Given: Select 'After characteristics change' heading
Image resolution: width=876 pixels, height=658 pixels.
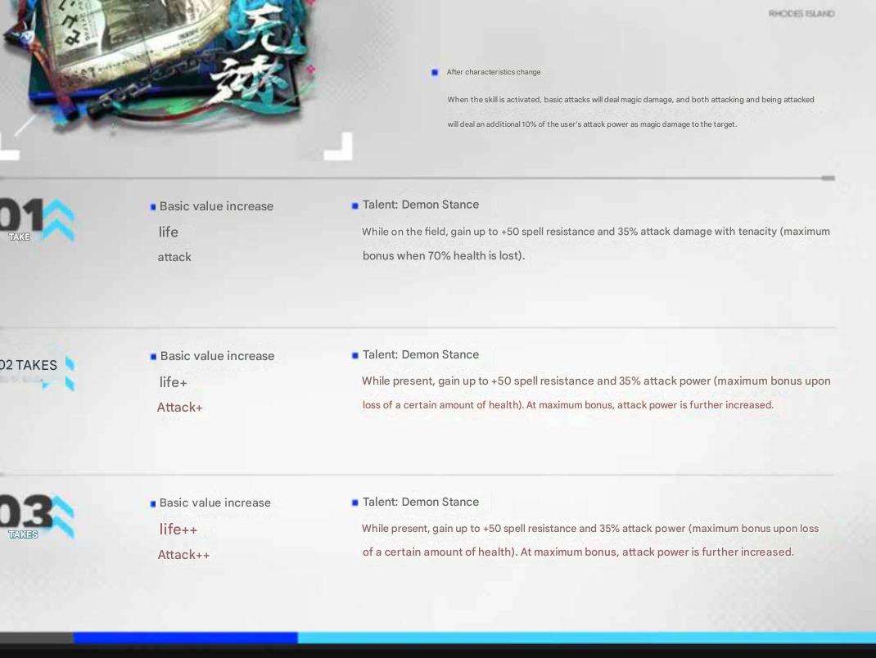Looking at the screenshot, I should pyautogui.click(x=494, y=72).
